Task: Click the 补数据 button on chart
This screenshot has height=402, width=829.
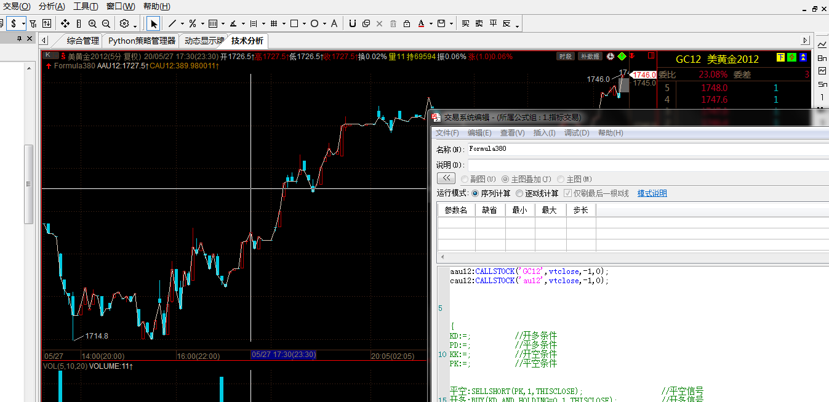Action: [x=590, y=57]
